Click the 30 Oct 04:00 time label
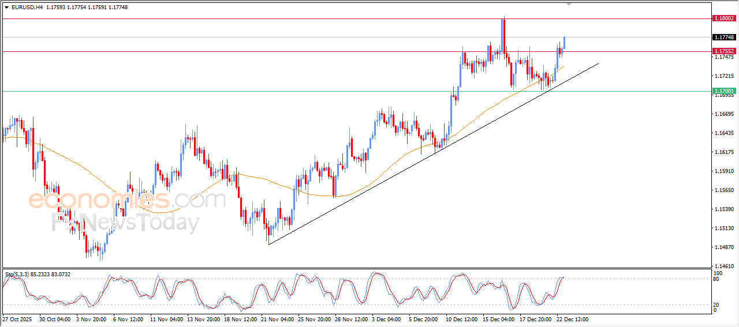The width and height of the screenshot is (739, 327). pos(55,318)
